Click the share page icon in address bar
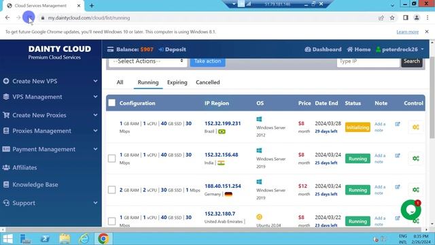The height and width of the screenshot is (245, 435). pos(381,18)
